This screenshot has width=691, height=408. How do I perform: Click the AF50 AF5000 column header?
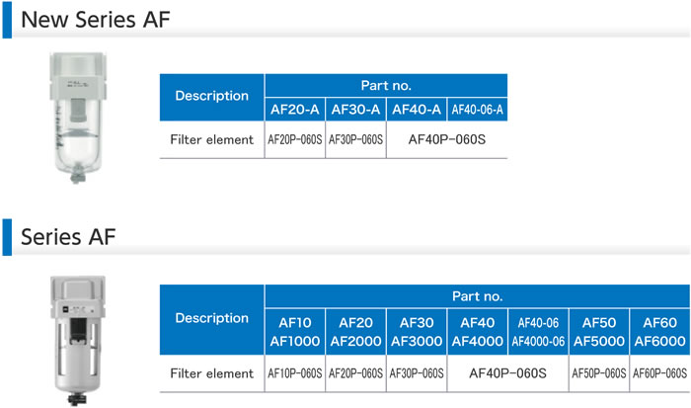coord(599,331)
